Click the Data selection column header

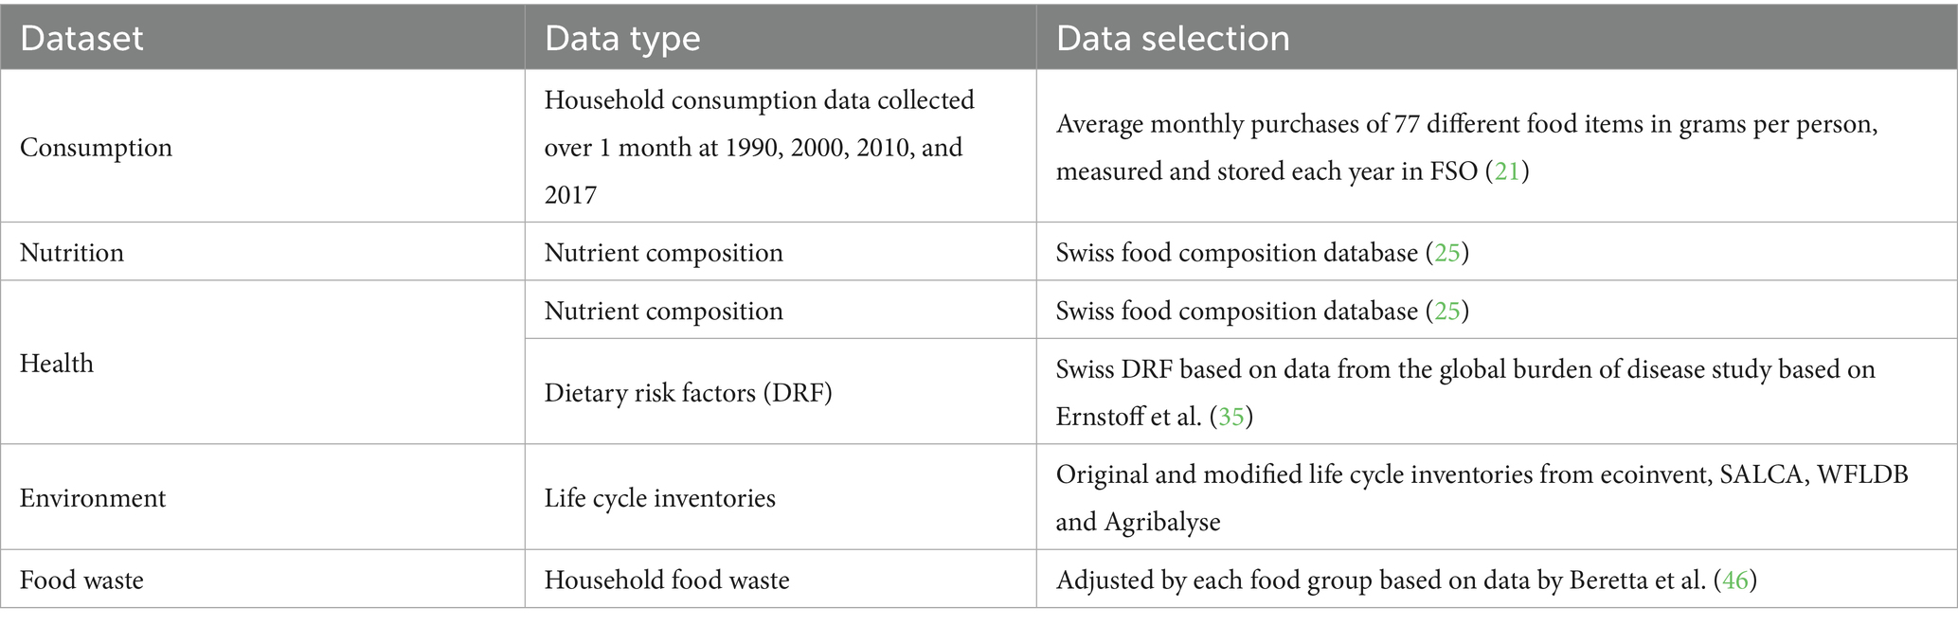1173,38
